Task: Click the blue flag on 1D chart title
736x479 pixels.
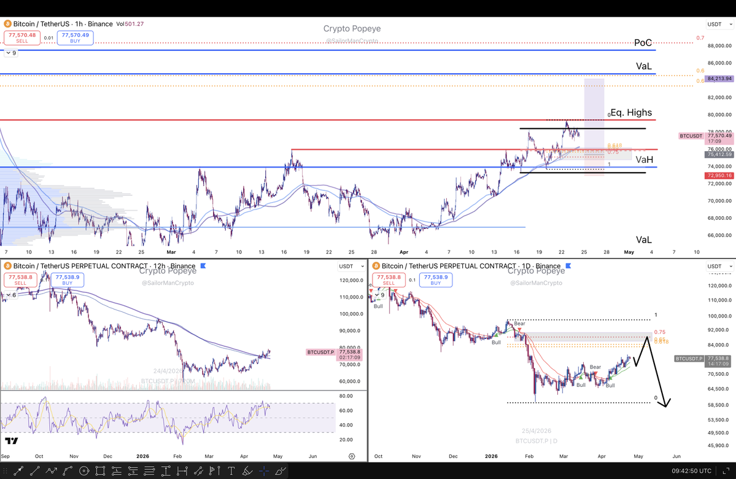Action: coord(568,266)
